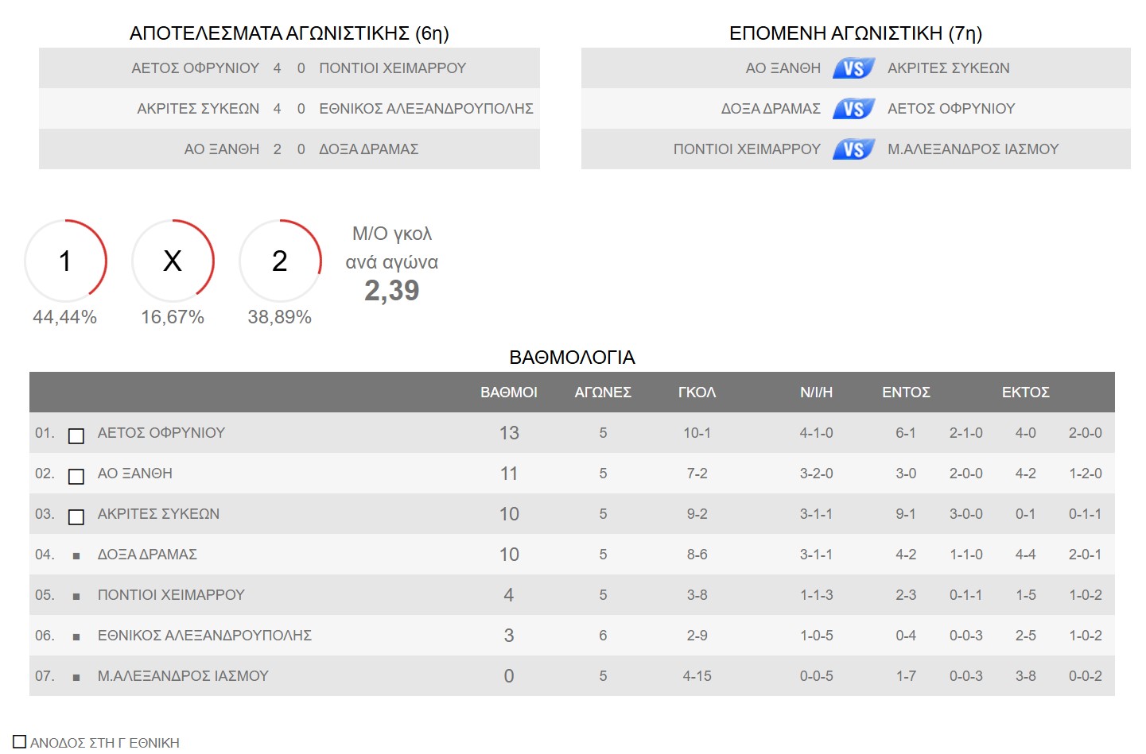Click the ΑΕΤΟΣ ΟΦΡΥΝΙΟΥ 4-0 result row
This screenshot has width=1146, height=754.
click(289, 68)
